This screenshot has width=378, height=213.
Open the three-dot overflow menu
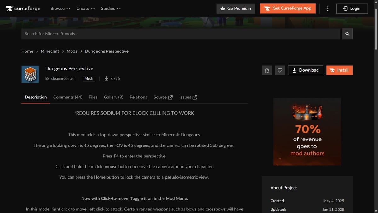pyautogui.click(x=328, y=9)
